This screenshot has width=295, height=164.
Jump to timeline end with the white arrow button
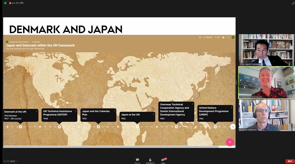233,127
